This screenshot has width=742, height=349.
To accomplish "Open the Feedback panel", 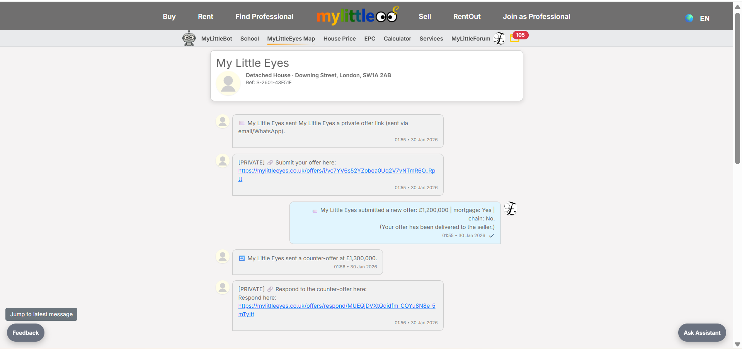I will tap(25, 332).
